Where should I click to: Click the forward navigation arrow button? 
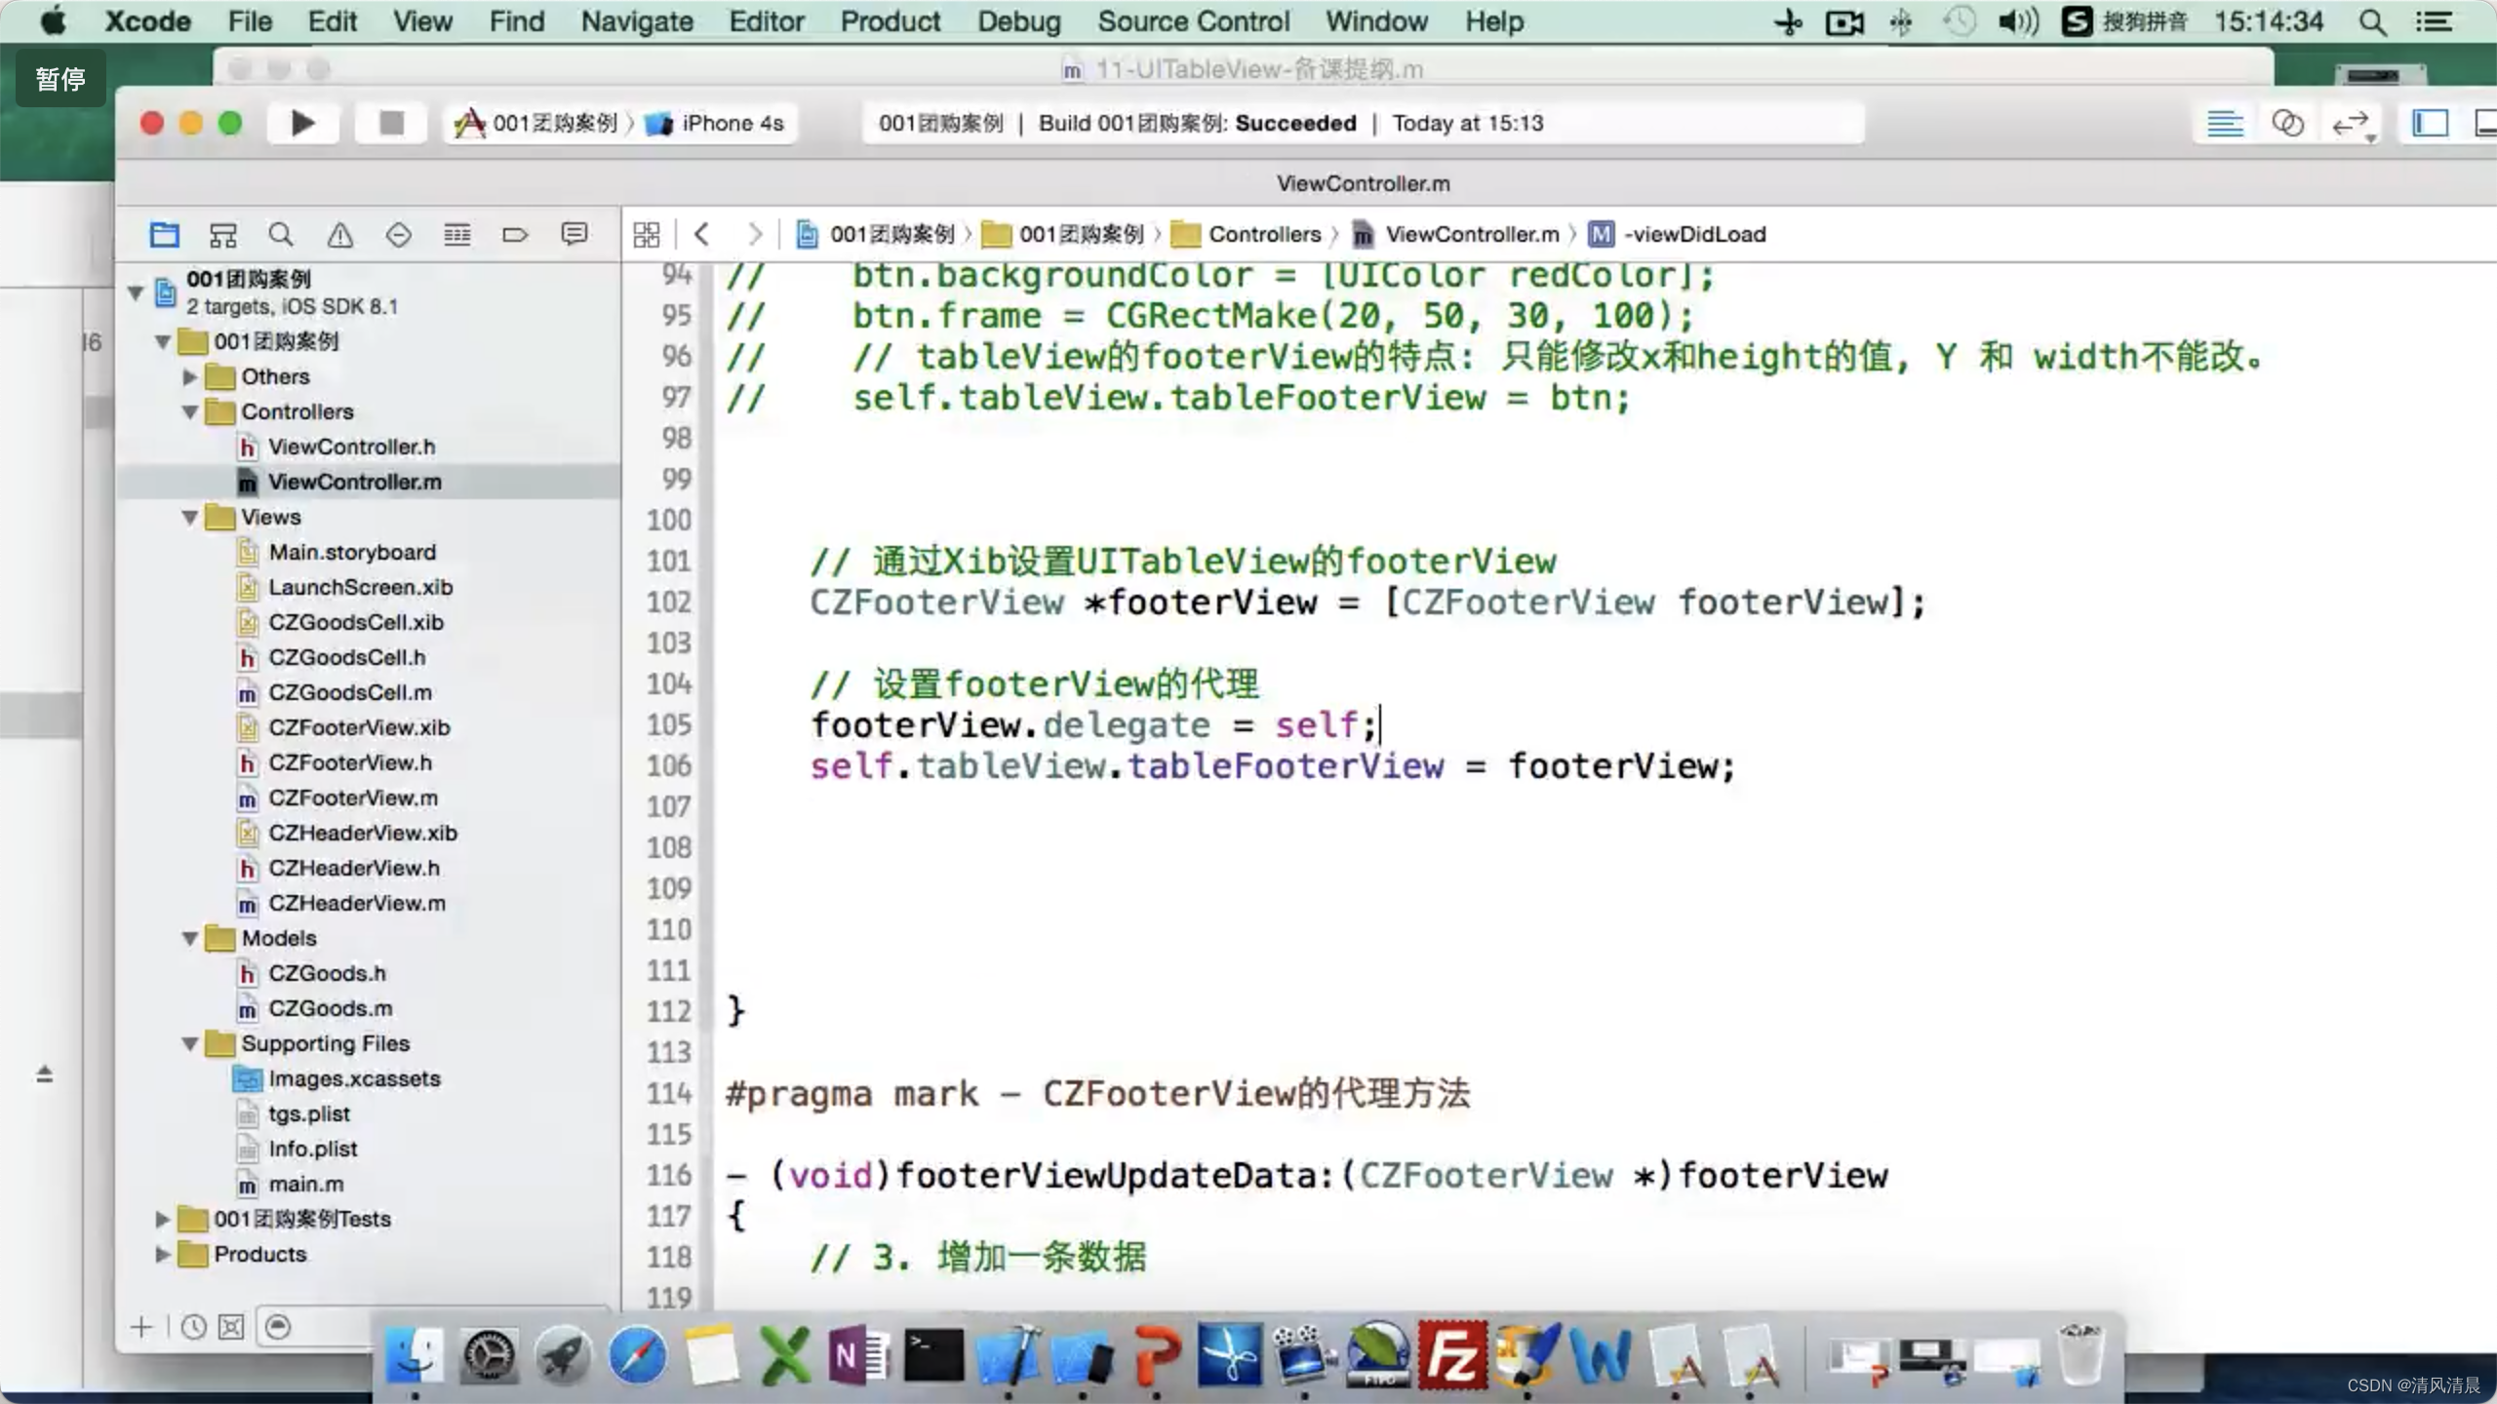[x=755, y=233]
